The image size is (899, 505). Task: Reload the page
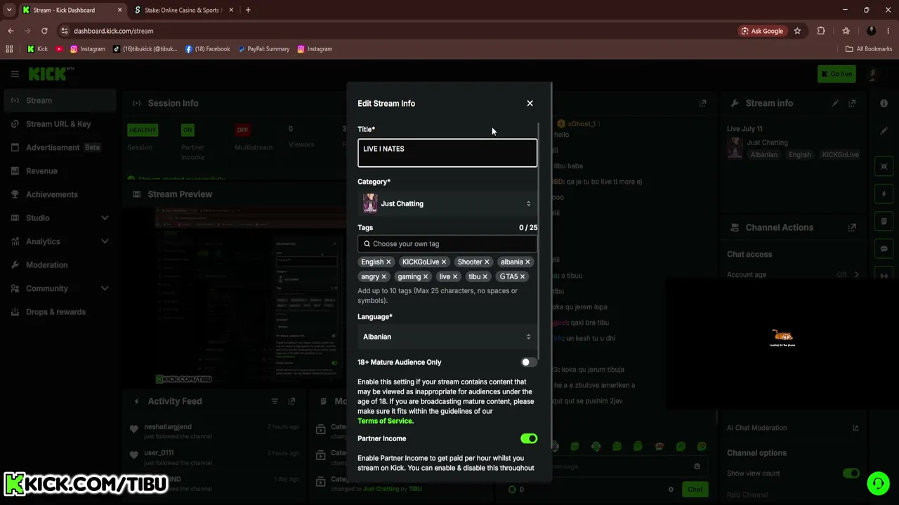tap(44, 31)
